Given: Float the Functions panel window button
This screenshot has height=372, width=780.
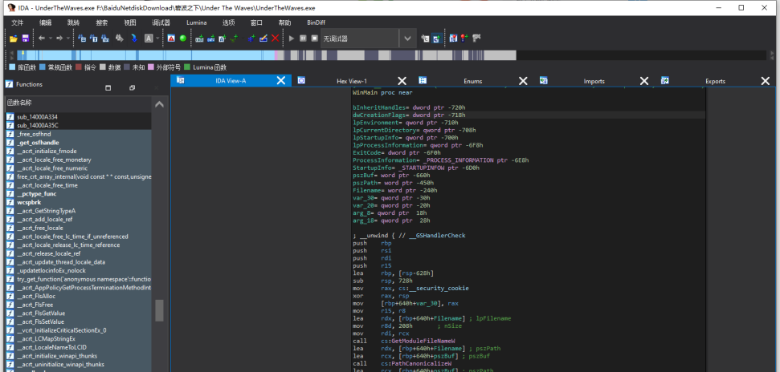Looking at the screenshot, I should 133,88.
